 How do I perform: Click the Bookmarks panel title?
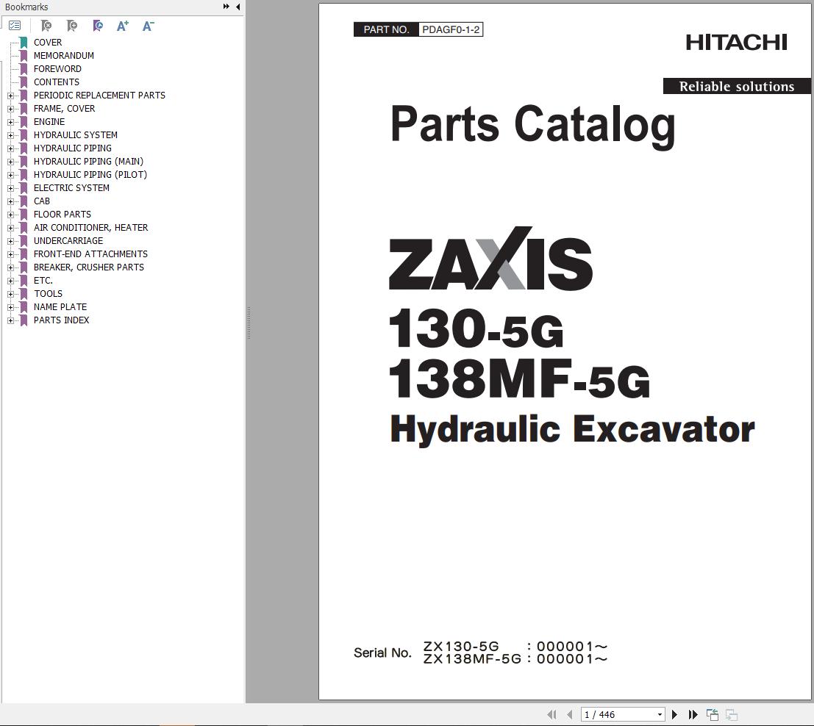tap(26, 7)
